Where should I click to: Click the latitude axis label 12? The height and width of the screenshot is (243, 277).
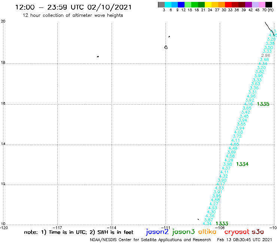click(x=3, y=184)
